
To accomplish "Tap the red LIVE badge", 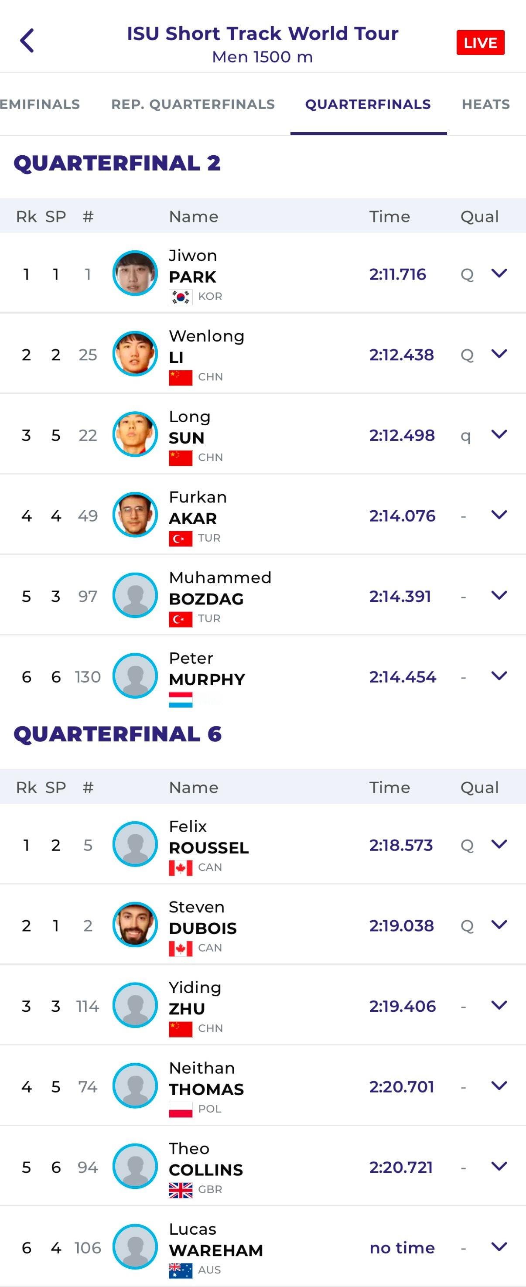I will click(x=480, y=42).
